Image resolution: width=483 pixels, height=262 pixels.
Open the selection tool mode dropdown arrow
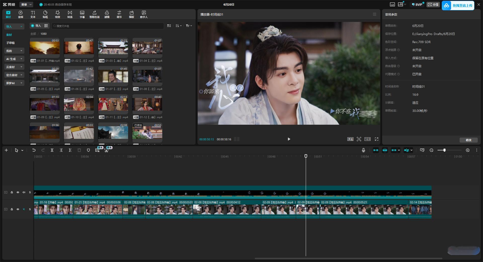click(x=22, y=150)
